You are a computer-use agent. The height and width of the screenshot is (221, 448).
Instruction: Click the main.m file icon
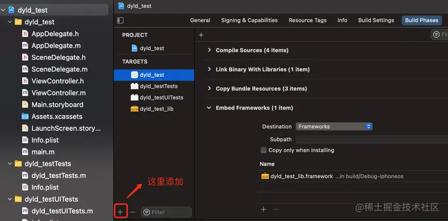tap(25, 152)
